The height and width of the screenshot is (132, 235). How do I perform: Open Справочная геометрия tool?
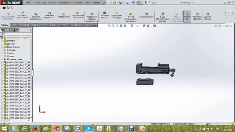click(116, 15)
